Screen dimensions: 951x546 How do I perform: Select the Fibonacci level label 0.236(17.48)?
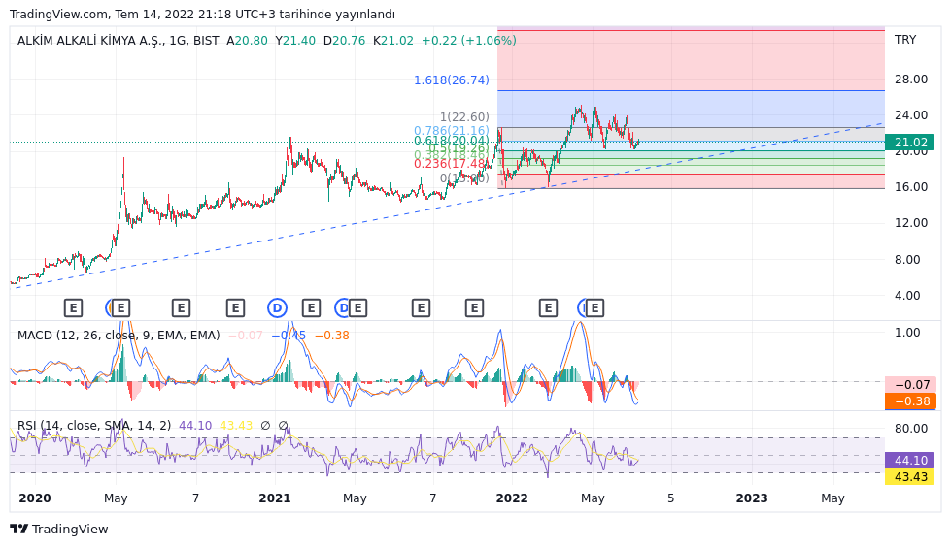pos(452,164)
